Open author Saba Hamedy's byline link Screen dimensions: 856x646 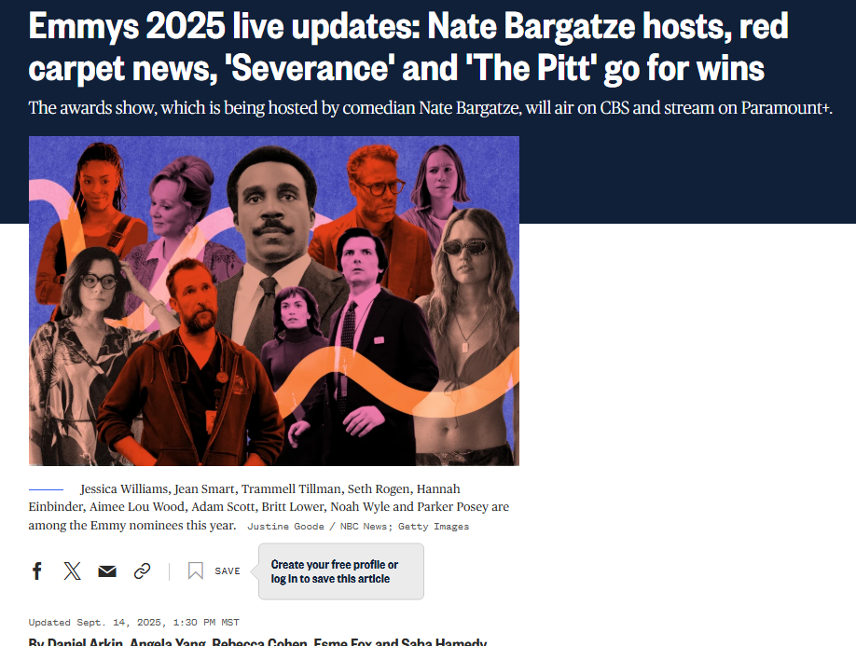(x=444, y=642)
